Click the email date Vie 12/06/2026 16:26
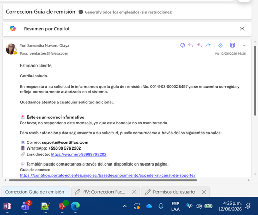 coord(230,54)
